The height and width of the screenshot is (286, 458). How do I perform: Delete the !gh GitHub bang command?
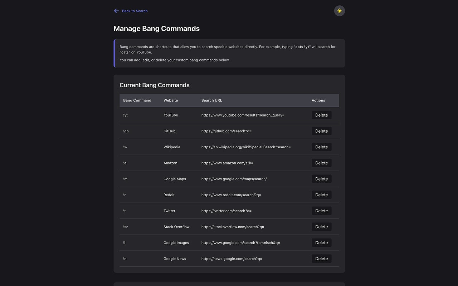321,131
